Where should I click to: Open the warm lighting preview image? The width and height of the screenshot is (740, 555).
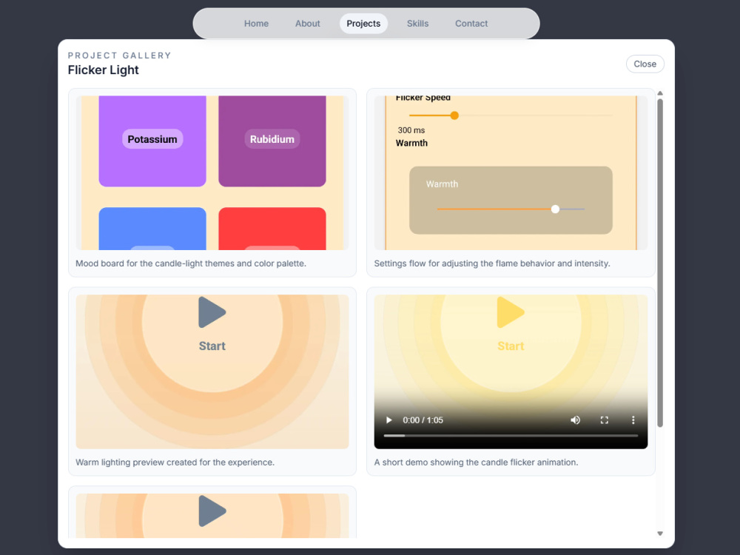coord(212,371)
